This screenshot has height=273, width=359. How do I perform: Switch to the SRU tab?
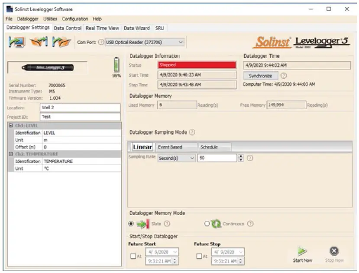[160, 28]
